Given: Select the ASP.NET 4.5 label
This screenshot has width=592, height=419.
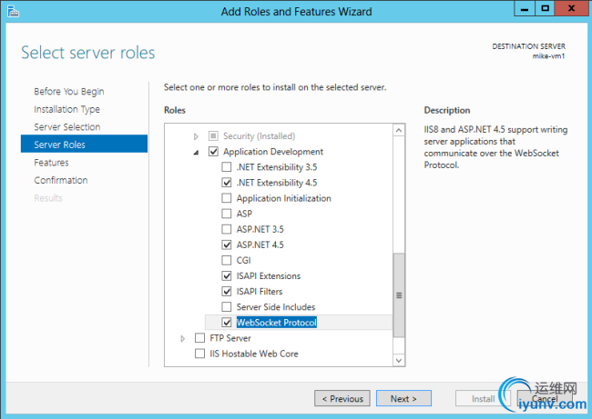Looking at the screenshot, I should tap(260, 244).
